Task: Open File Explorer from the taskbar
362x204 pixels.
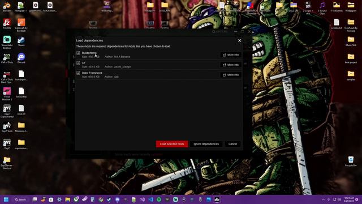Action: (68, 199)
